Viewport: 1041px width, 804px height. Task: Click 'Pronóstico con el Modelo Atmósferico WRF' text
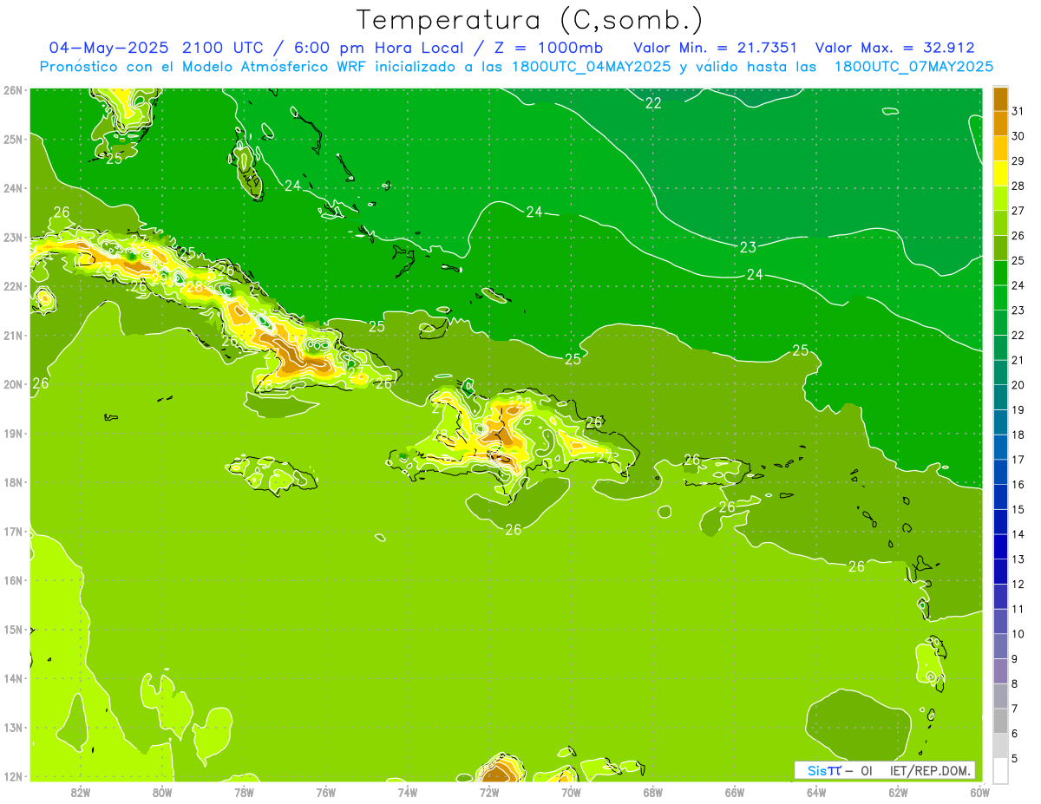(x=203, y=67)
